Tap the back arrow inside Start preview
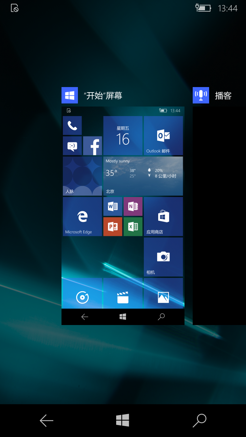The width and height of the screenshot is (246, 437). click(x=85, y=317)
